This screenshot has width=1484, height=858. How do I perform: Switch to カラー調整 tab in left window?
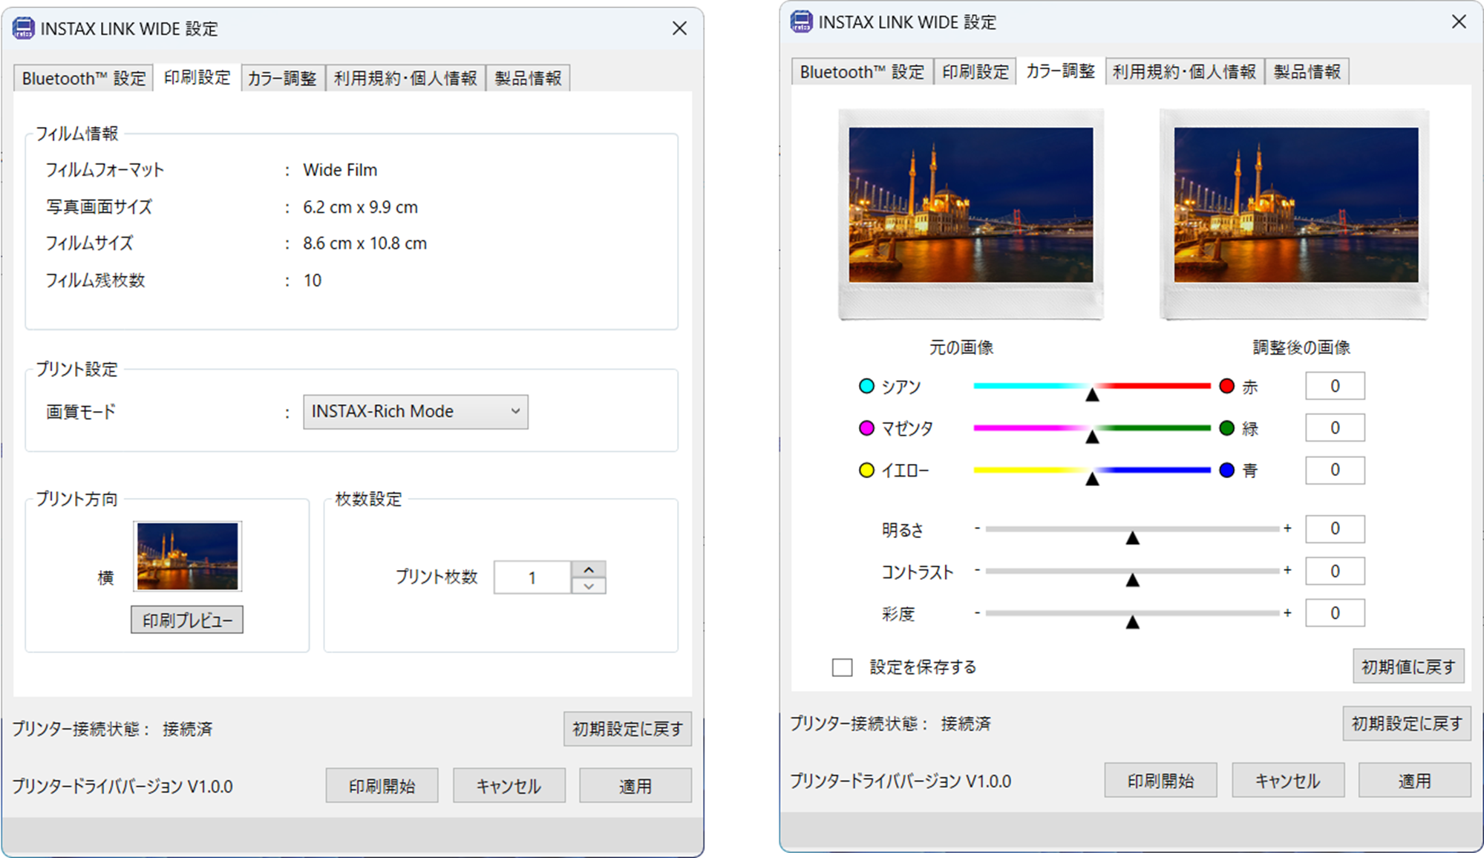282,79
